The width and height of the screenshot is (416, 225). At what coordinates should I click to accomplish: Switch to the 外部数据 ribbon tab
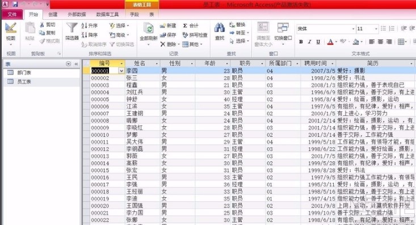click(77, 14)
